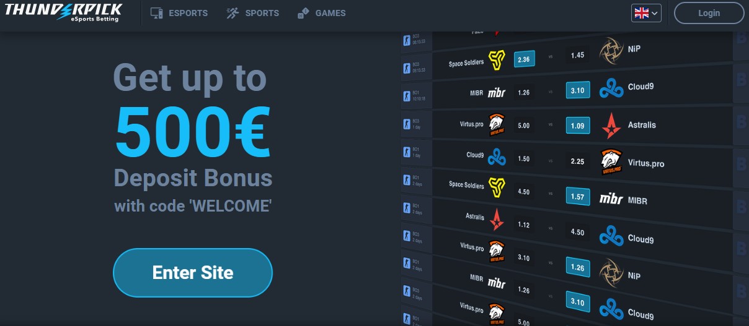The width and height of the screenshot is (749, 326).
Task: Click the Space Soldiers yellow logo beside 2.36
Action: pyautogui.click(x=497, y=60)
